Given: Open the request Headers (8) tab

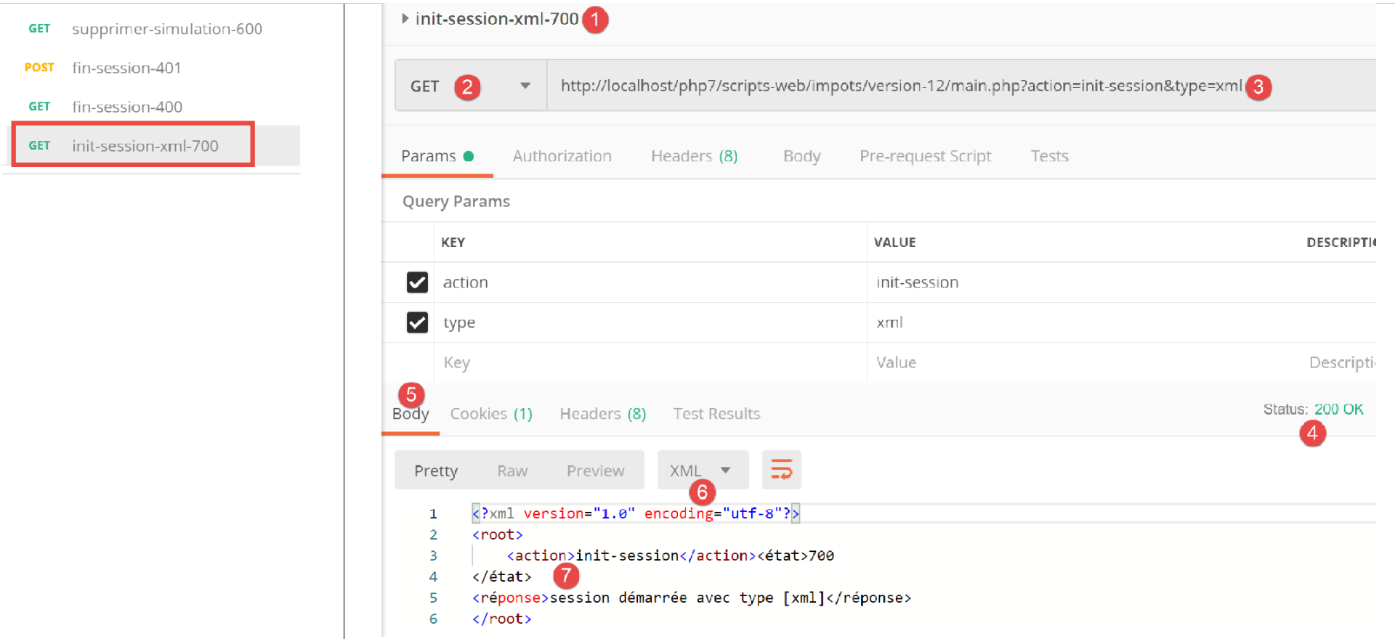Looking at the screenshot, I should coord(694,156).
